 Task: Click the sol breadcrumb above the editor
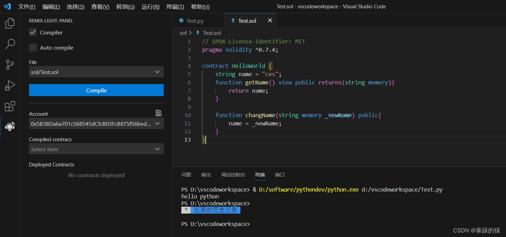click(183, 32)
